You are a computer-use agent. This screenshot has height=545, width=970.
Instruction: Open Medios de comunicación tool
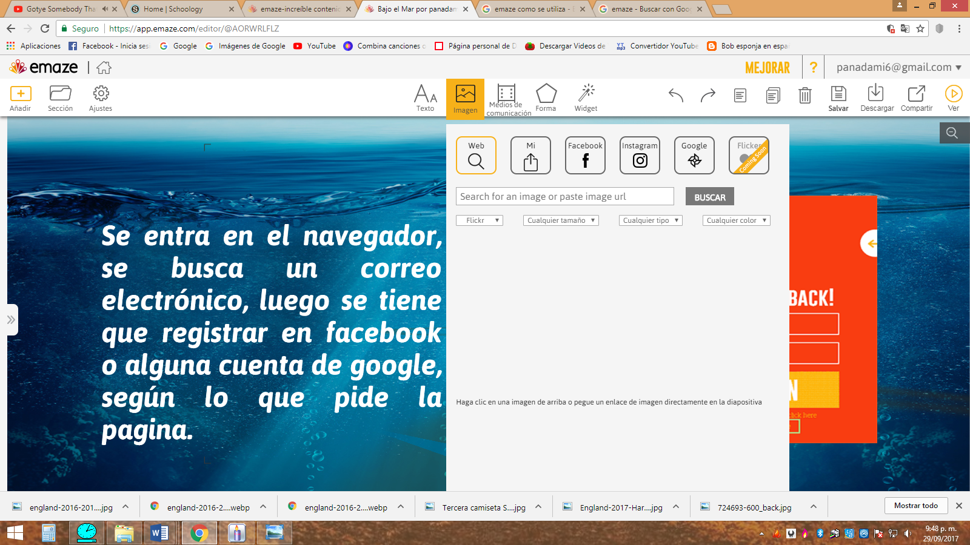(508, 100)
